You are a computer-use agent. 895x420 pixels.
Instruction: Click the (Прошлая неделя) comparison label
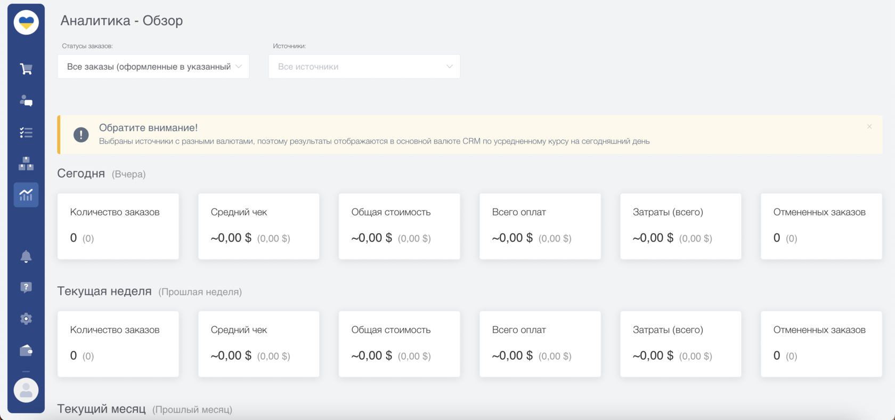tap(200, 292)
